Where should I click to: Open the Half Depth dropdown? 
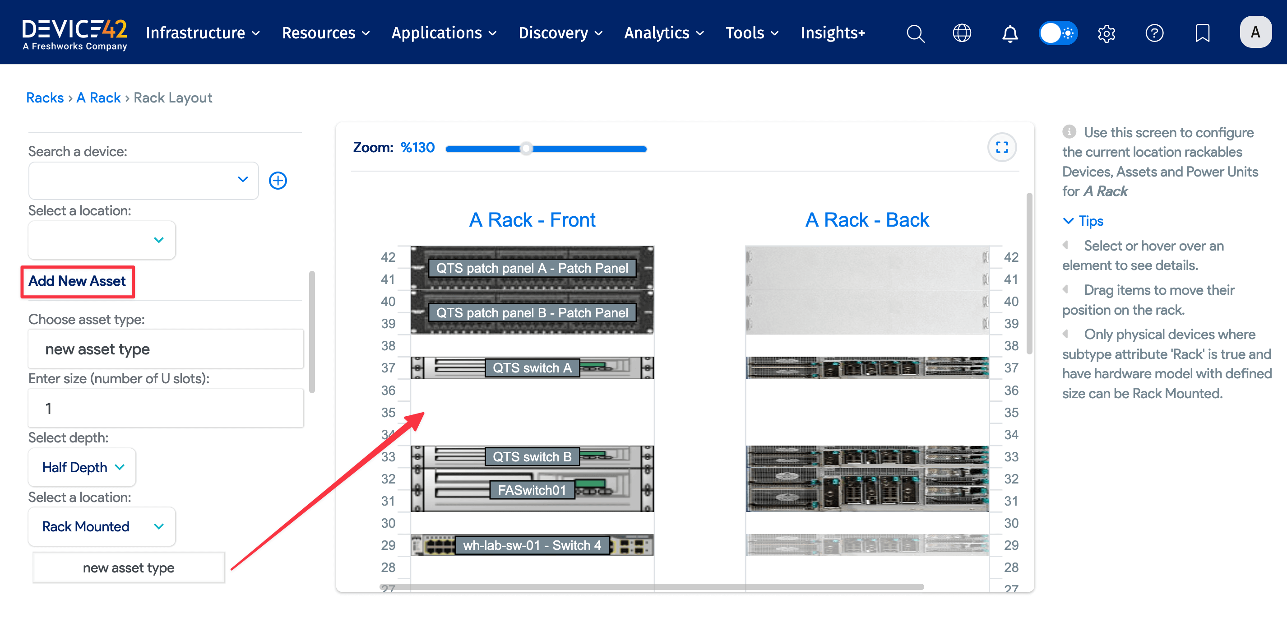coord(81,467)
